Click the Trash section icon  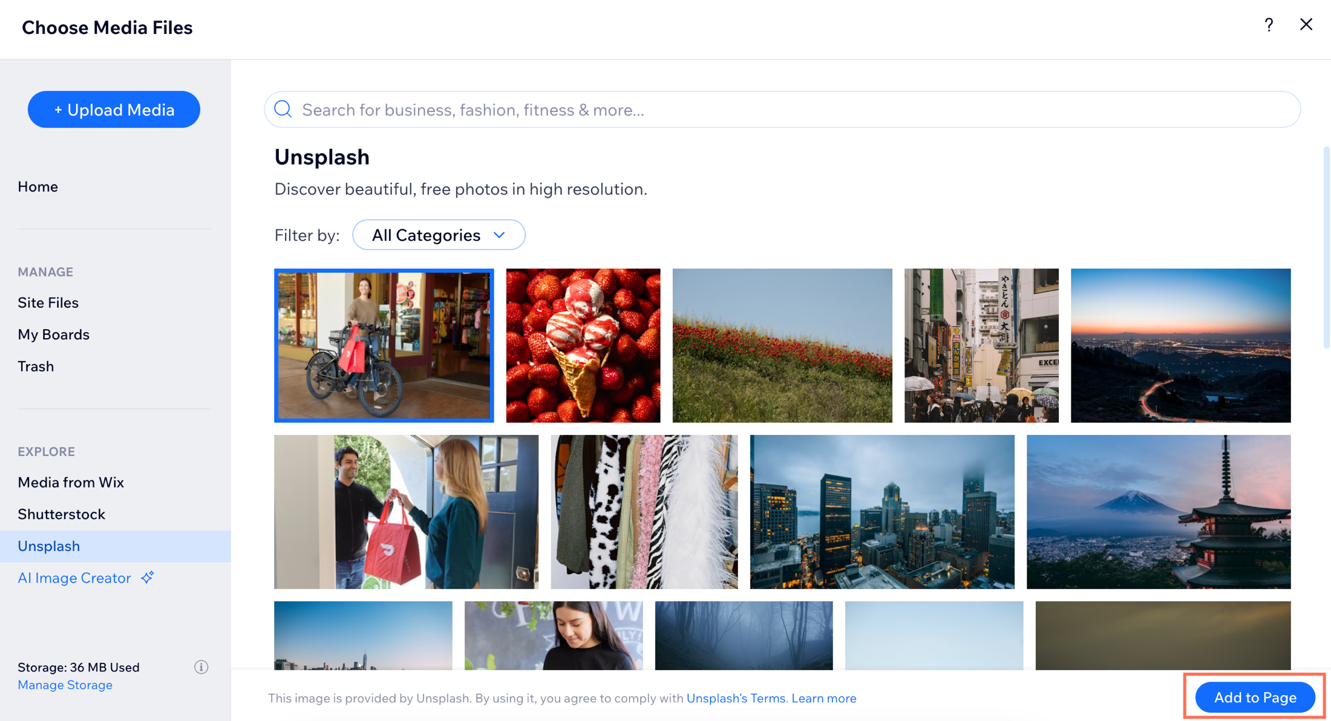click(x=36, y=367)
